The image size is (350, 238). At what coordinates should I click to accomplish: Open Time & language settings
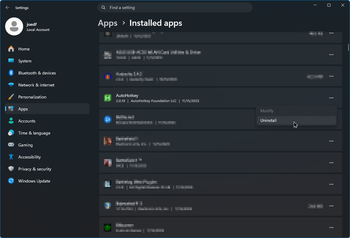tap(47, 133)
